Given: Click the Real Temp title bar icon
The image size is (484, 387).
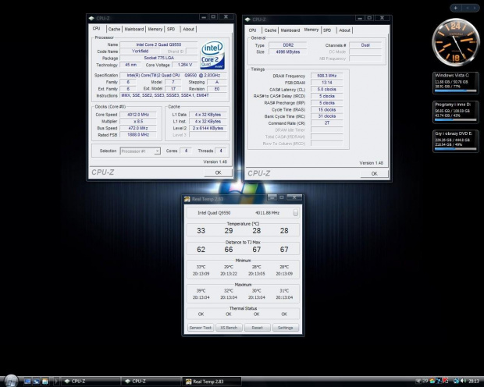Looking at the screenshot, I should 187,199.
